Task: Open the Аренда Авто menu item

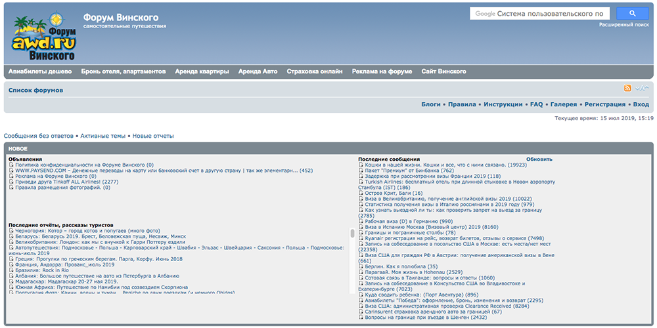Action: 258,72
